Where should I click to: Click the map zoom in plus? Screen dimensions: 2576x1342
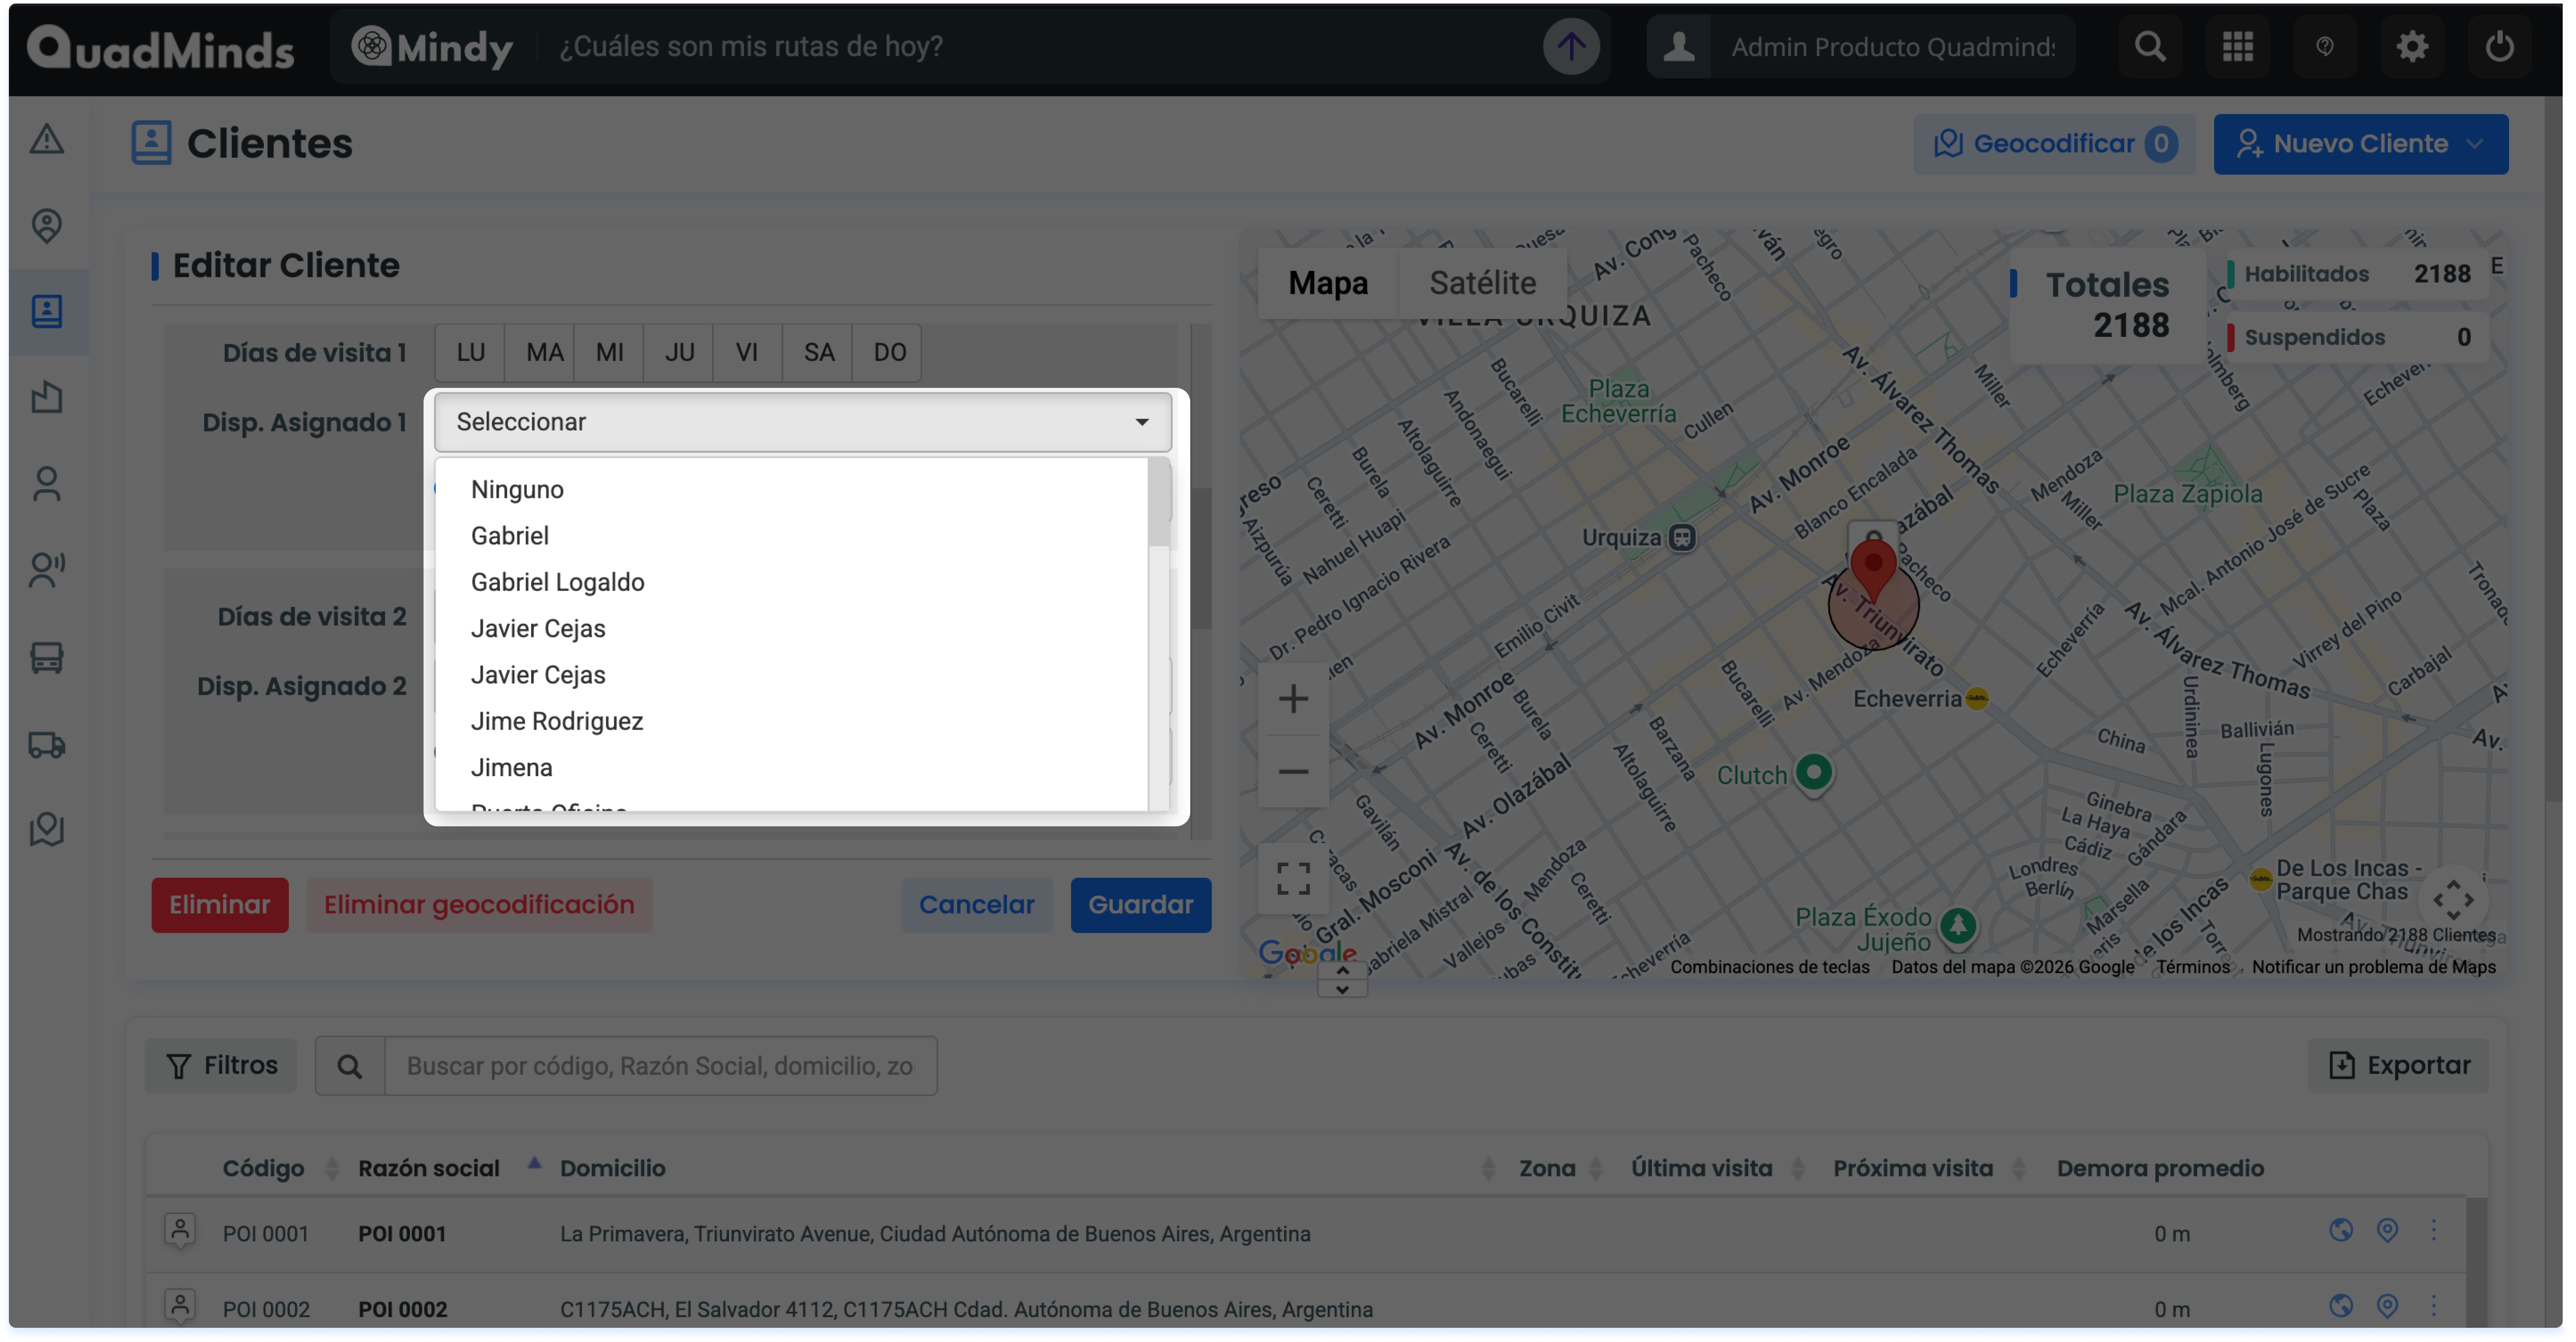1293,698
